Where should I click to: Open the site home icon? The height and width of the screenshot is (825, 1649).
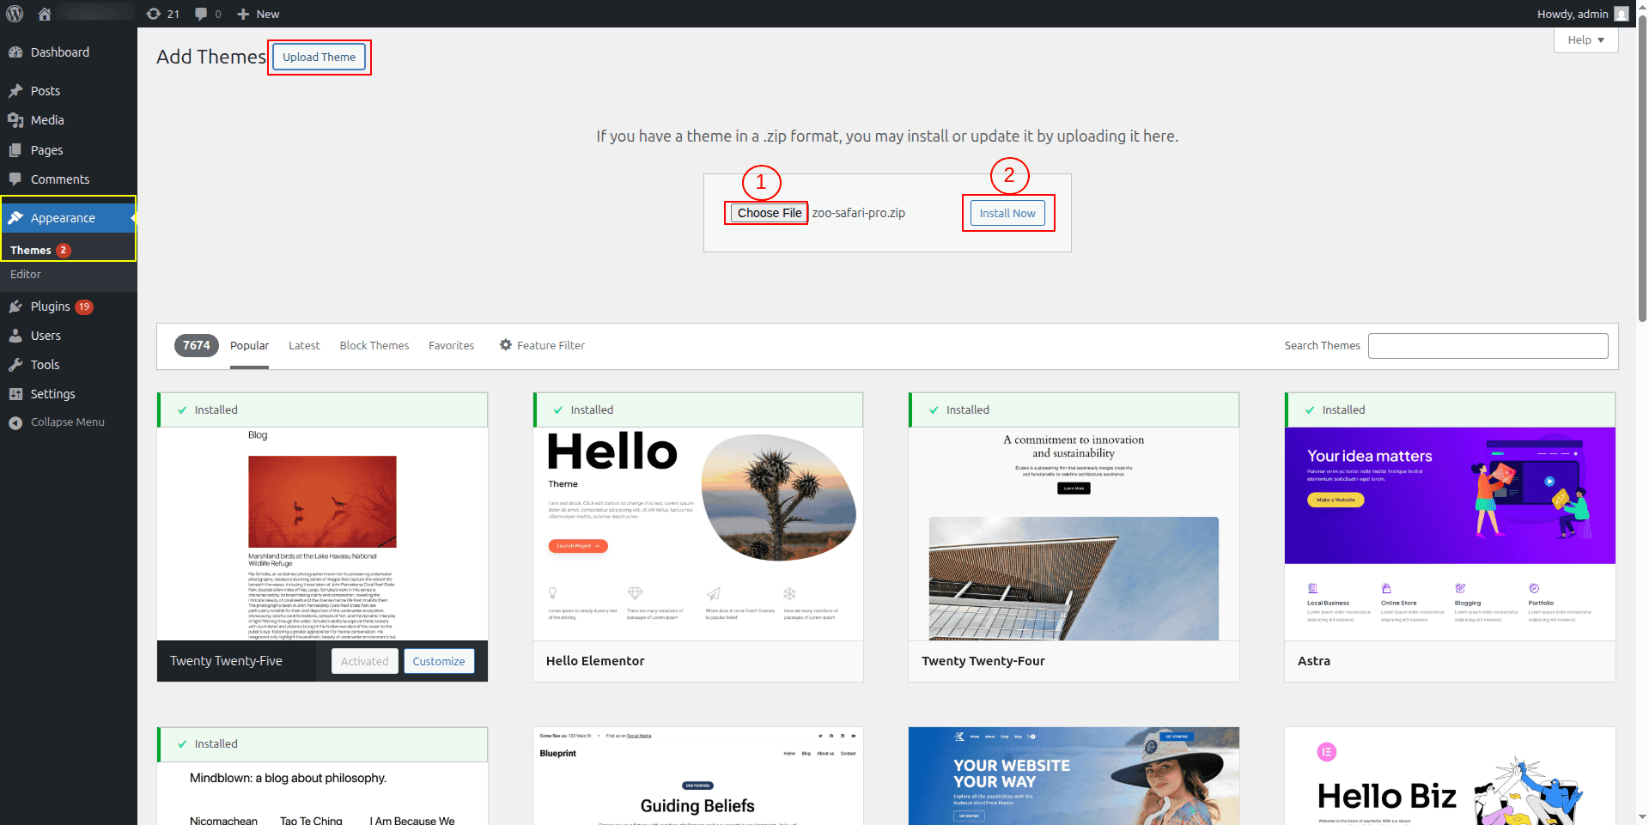click(45, 14)
